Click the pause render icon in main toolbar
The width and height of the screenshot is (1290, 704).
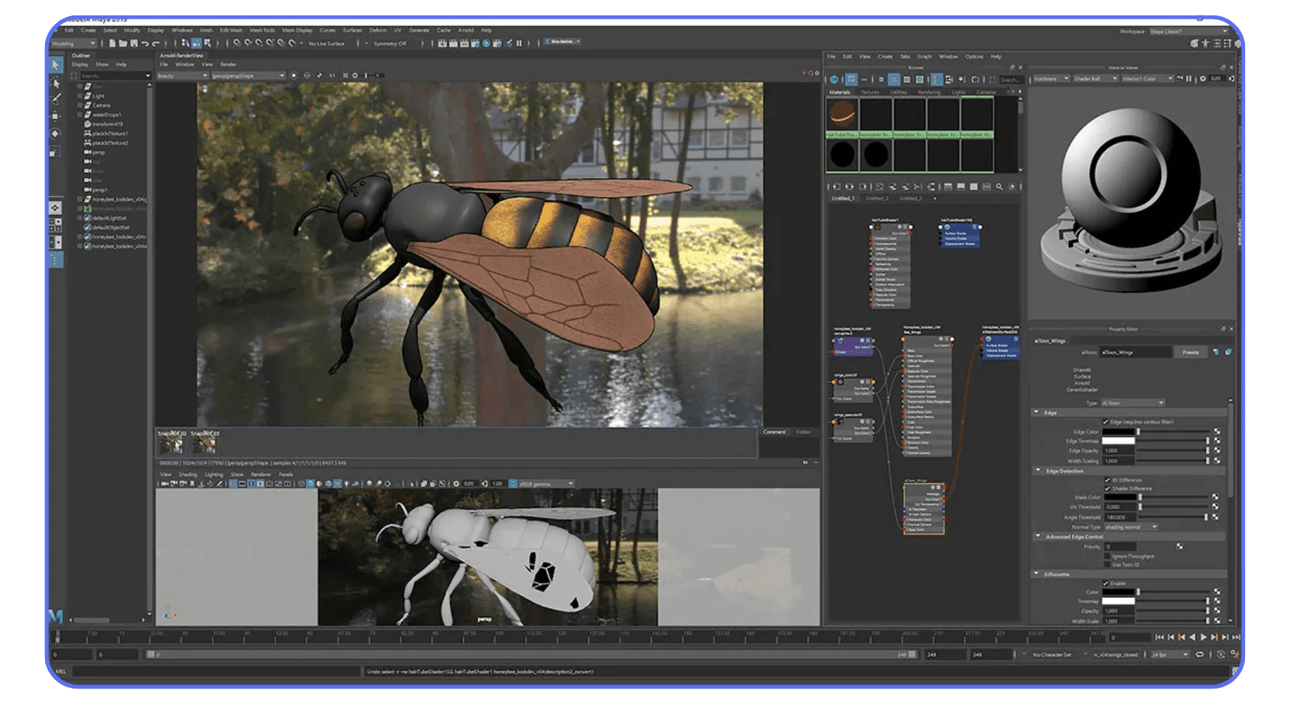coord(519,43)
